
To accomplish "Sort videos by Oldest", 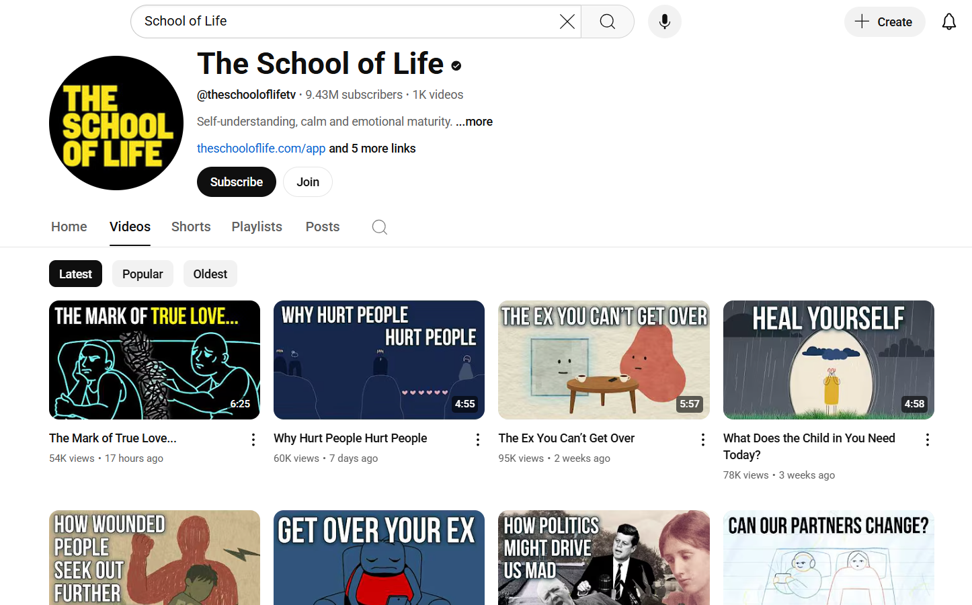I will tap(210, 274).
